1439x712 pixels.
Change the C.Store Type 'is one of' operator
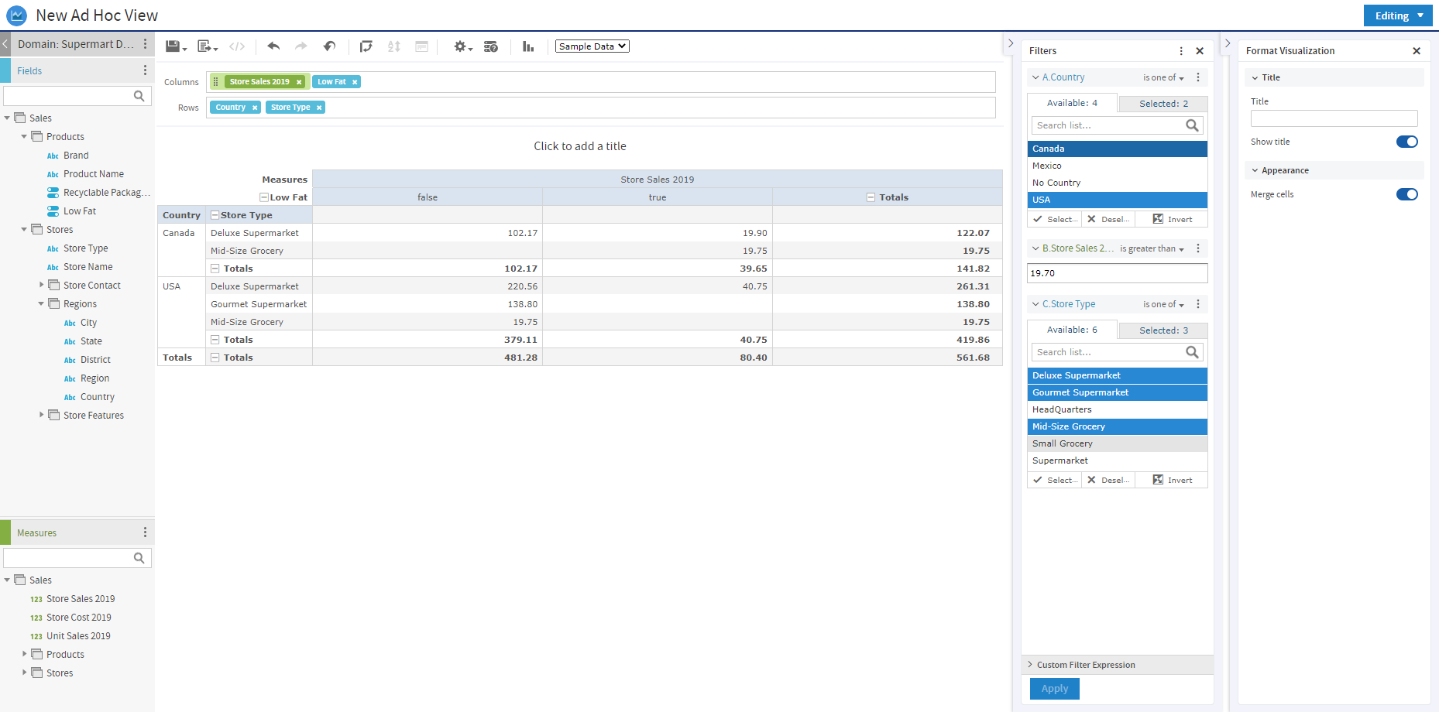coord(1163,304)
